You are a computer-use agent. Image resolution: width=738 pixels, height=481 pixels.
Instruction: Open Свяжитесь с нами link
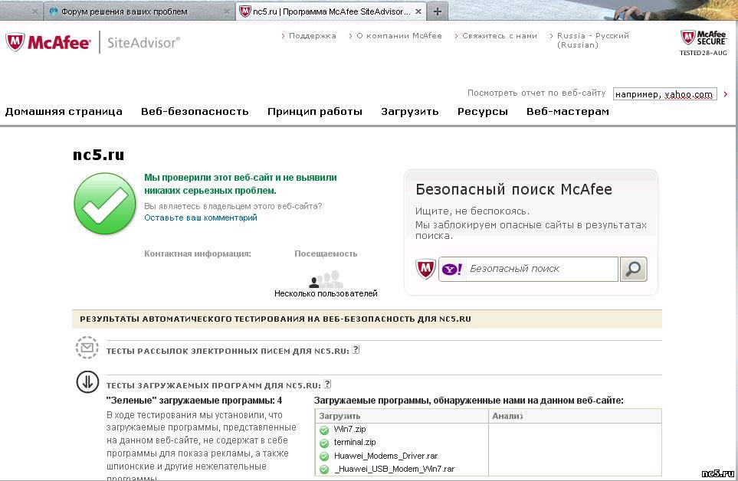pos(500,36)
